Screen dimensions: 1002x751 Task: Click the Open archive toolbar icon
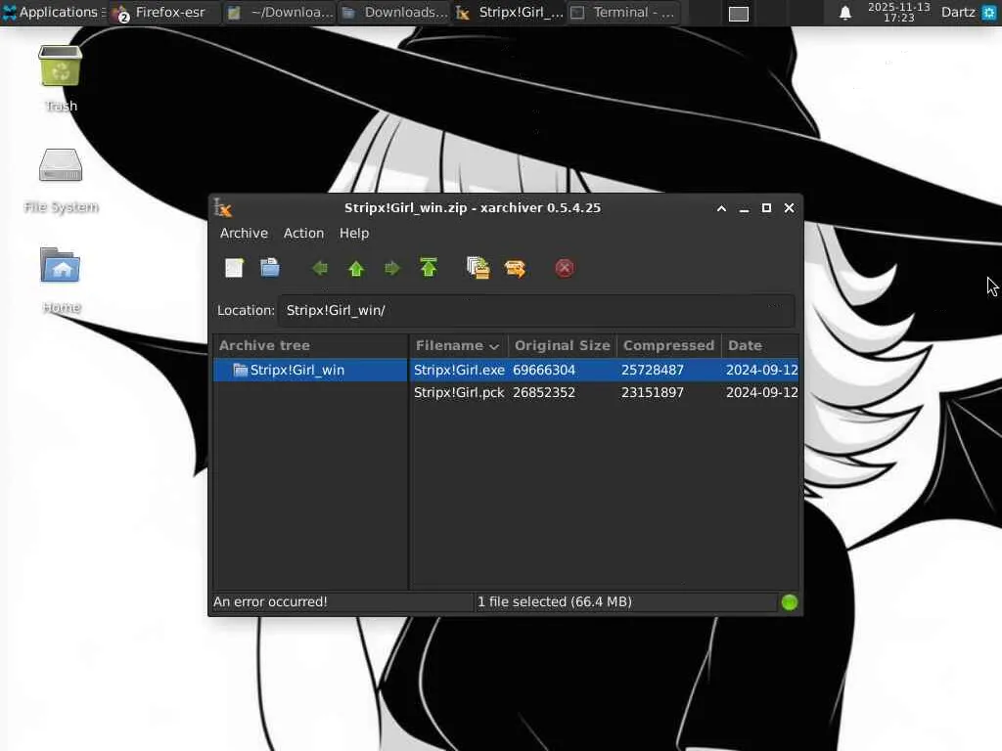tap(270, 268)
